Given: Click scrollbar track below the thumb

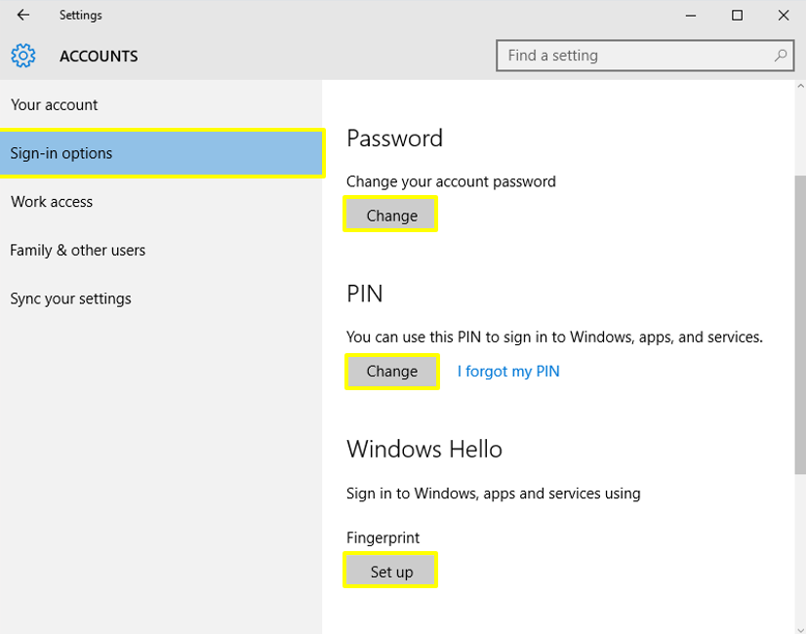Looking at the screenshot, I should tap(799, 546).
